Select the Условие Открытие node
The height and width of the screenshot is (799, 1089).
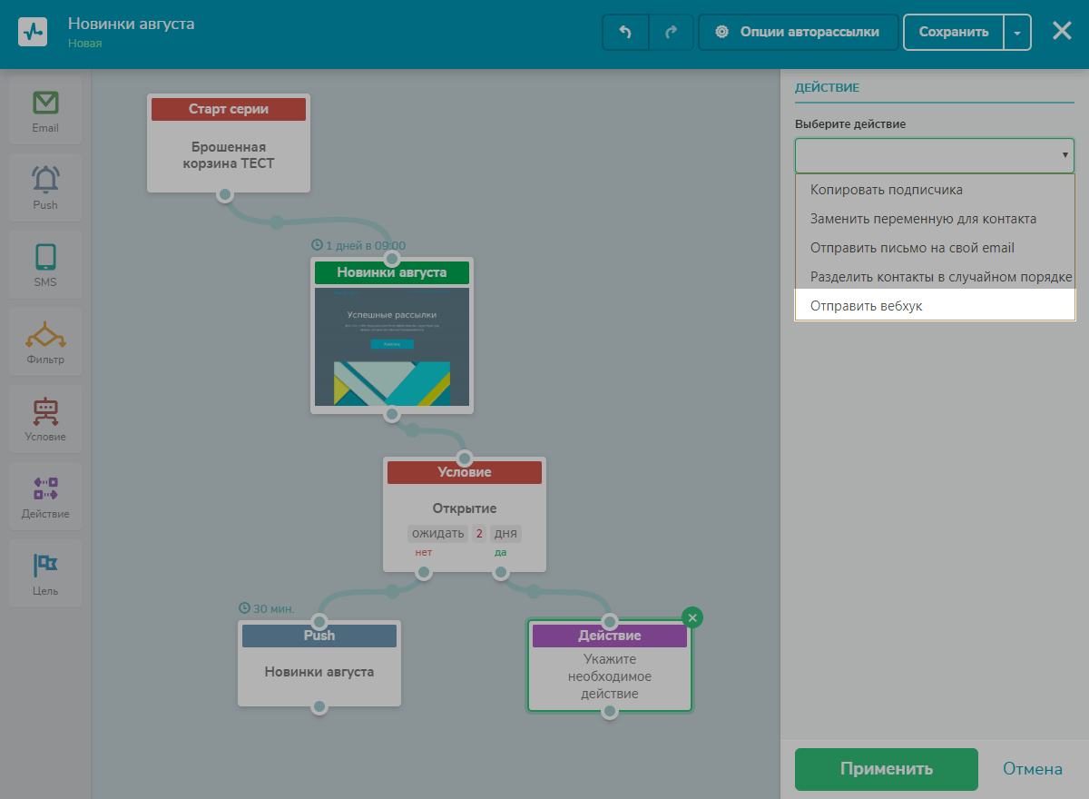point(465,514)
